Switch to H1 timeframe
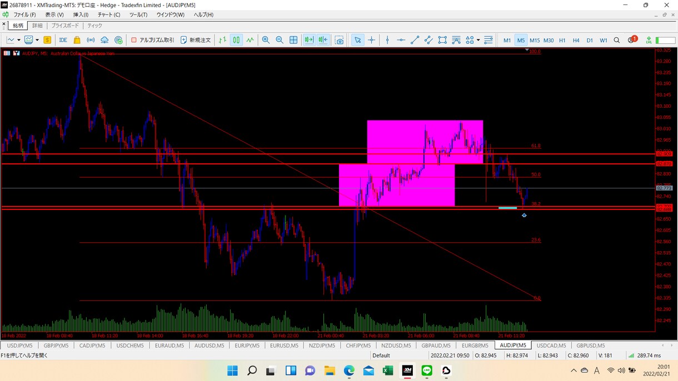678x381 pixels. tap(562, 40)
